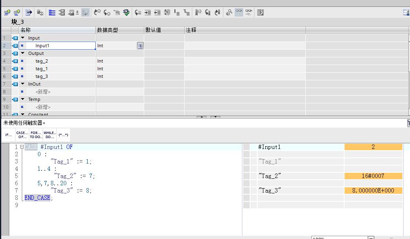
Task: Open data type dropdown for Input1
Action: pyautogui.click(x=140, y=46)
